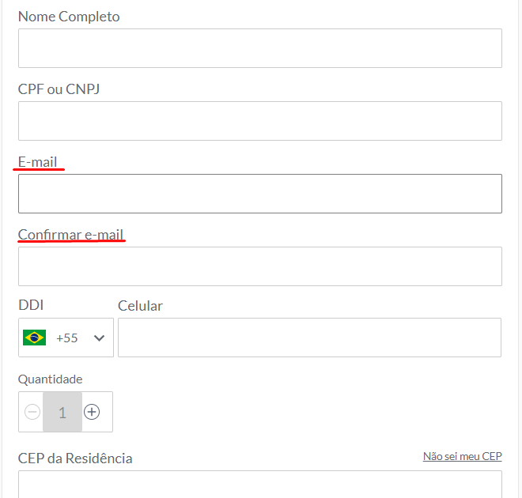Click the "CEP da Residência" label
The image size is (522, 498).
coord(75,458)
